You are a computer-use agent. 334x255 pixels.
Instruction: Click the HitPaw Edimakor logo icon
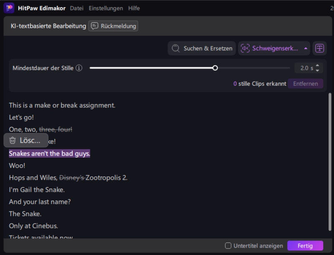[9, 8]
